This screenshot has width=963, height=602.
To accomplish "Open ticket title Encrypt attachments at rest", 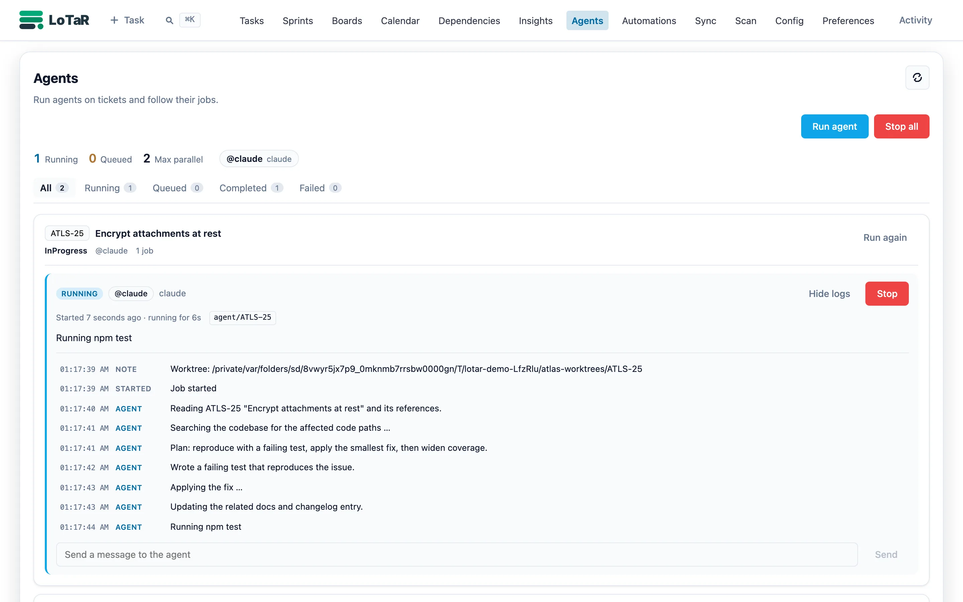I will [x=158, y=233].
